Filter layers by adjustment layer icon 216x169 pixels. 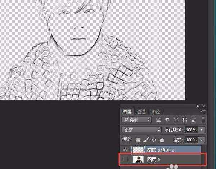(x=167, y=119)
